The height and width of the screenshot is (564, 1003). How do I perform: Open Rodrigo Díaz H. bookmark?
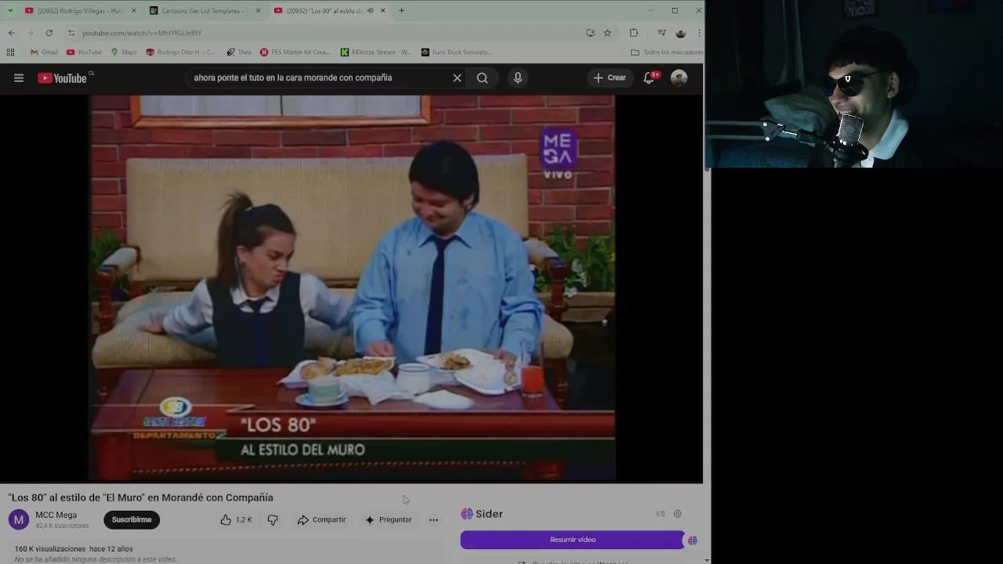[x=180, y=52]
